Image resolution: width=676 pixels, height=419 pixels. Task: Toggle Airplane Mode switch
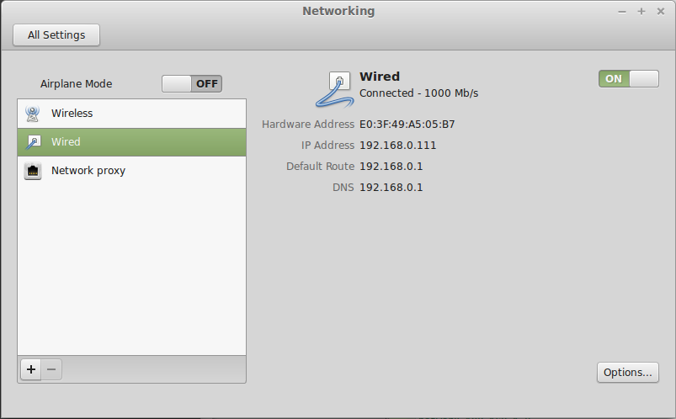192,83
